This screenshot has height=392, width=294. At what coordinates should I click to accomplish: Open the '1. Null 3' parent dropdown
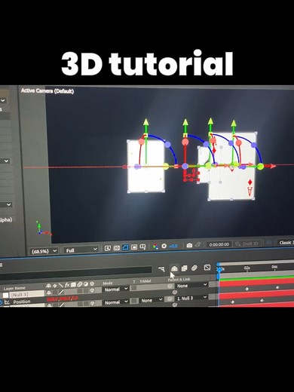point(192,298)
